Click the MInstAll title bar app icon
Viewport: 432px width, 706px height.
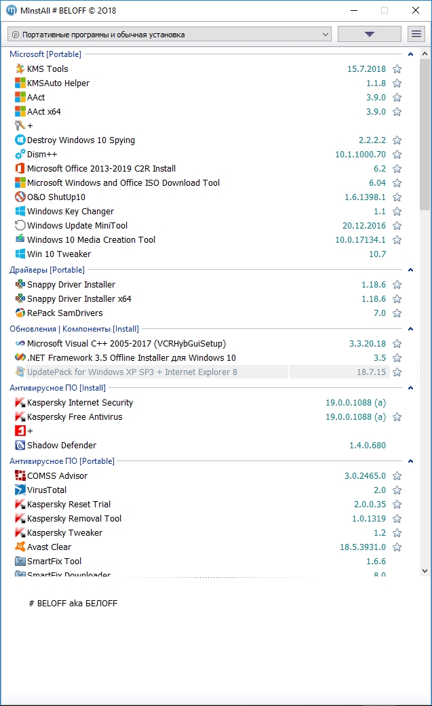(x=12, y=10)
